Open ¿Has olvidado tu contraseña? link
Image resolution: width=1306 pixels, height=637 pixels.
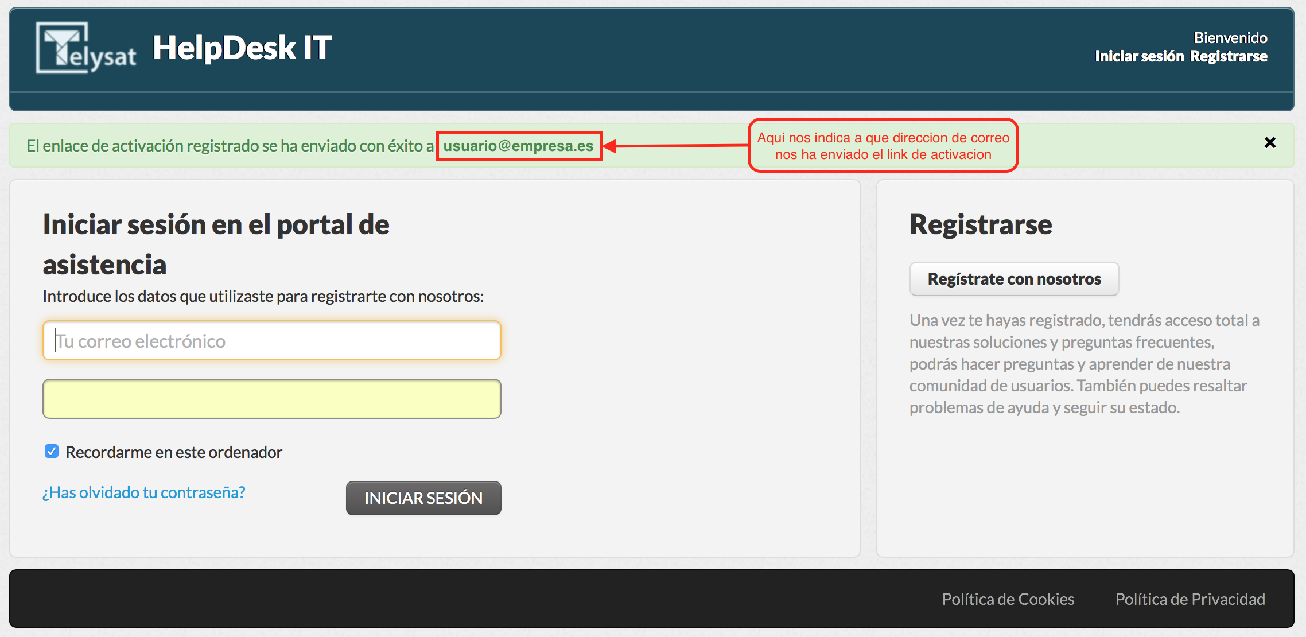click(144, 492)
